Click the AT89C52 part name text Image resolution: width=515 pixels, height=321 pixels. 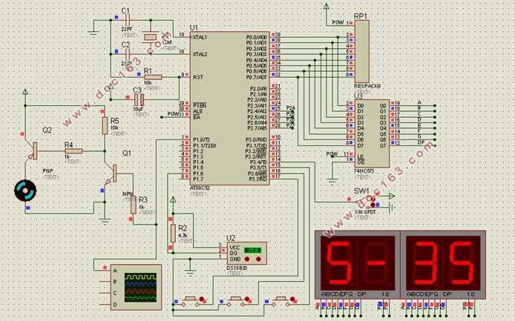click(200, 188)
